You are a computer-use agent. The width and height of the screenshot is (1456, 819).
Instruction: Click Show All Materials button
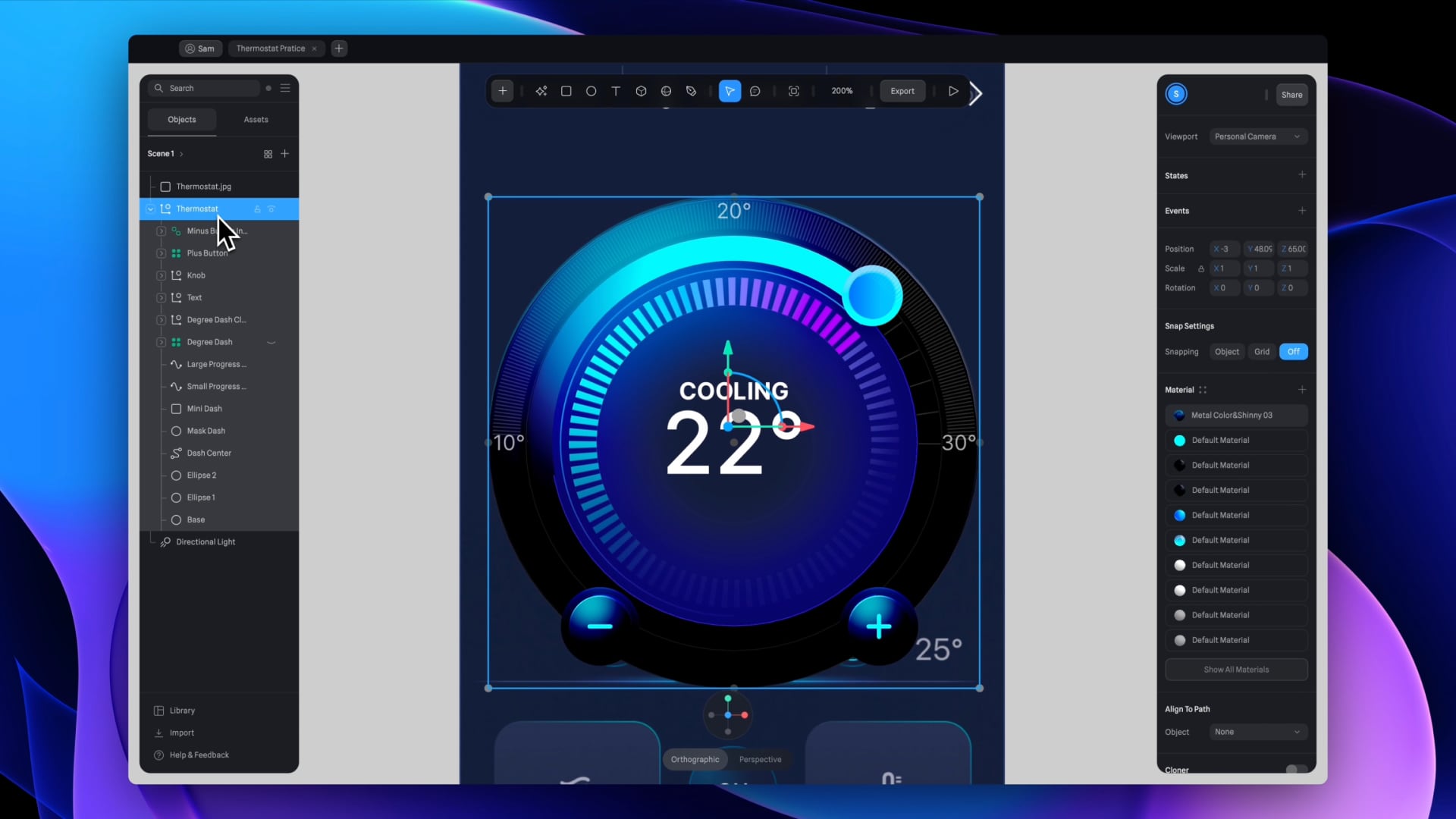point(1235,670)
